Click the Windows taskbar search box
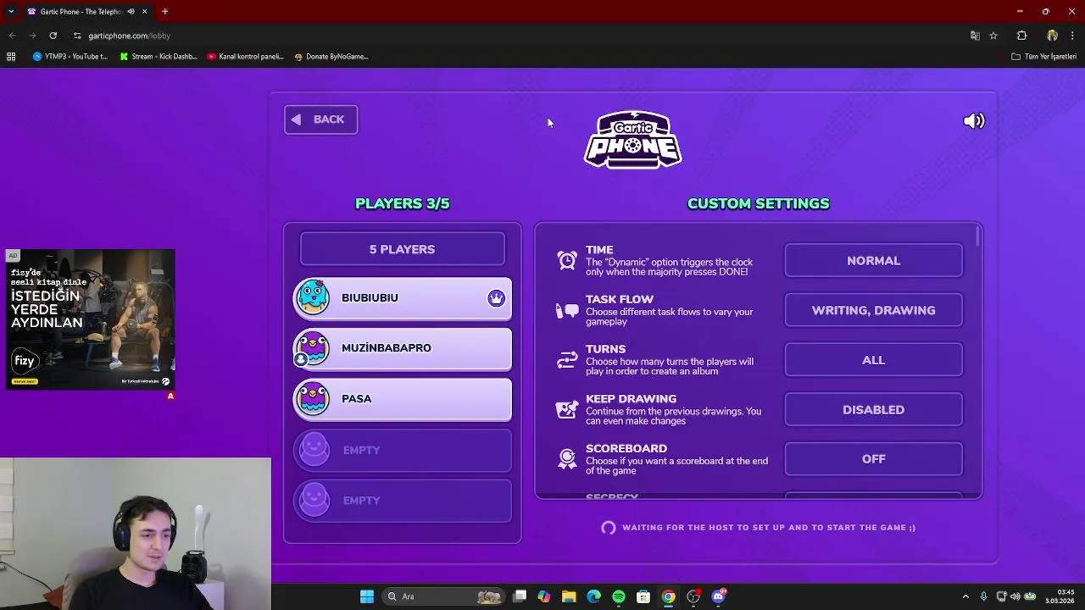This screenshot has width=1085, height=610. 442,596
